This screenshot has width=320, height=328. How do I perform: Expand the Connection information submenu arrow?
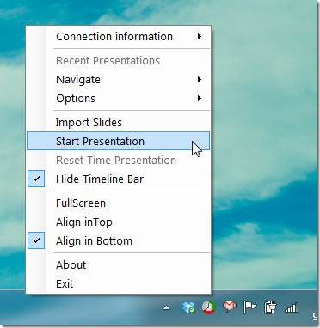coord(200,36)
